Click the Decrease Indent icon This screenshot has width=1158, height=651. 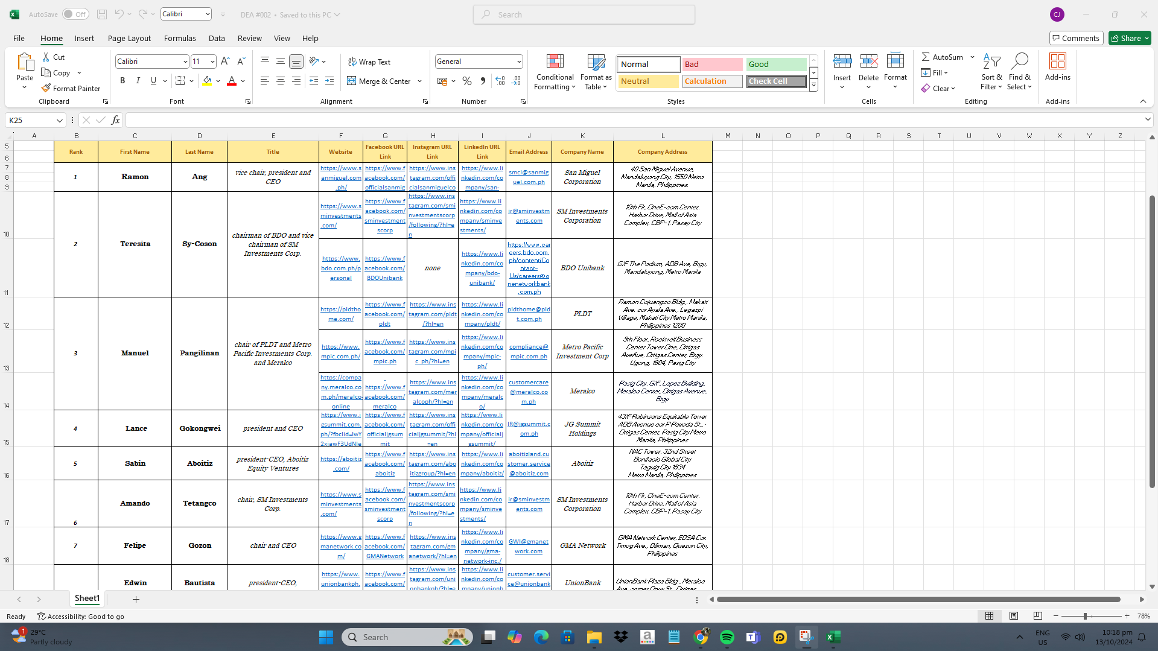pyautogui.click(x=314, y=81)
